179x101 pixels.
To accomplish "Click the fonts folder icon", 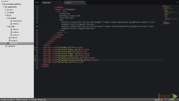I will point(8,13).
